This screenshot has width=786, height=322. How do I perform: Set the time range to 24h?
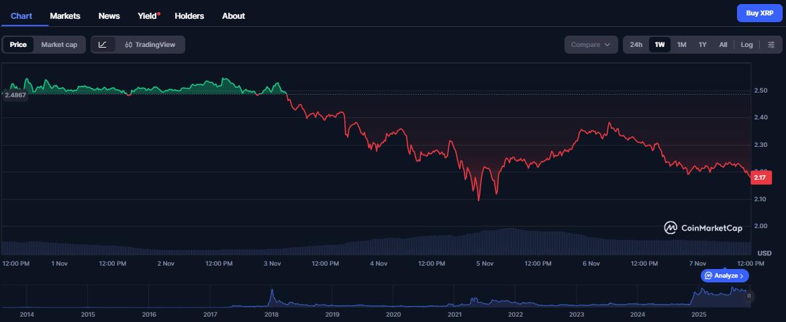coord(636,45)
